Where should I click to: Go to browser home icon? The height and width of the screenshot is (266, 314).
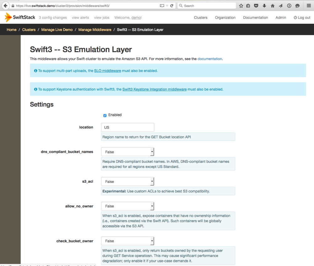(x=272, y=6)
